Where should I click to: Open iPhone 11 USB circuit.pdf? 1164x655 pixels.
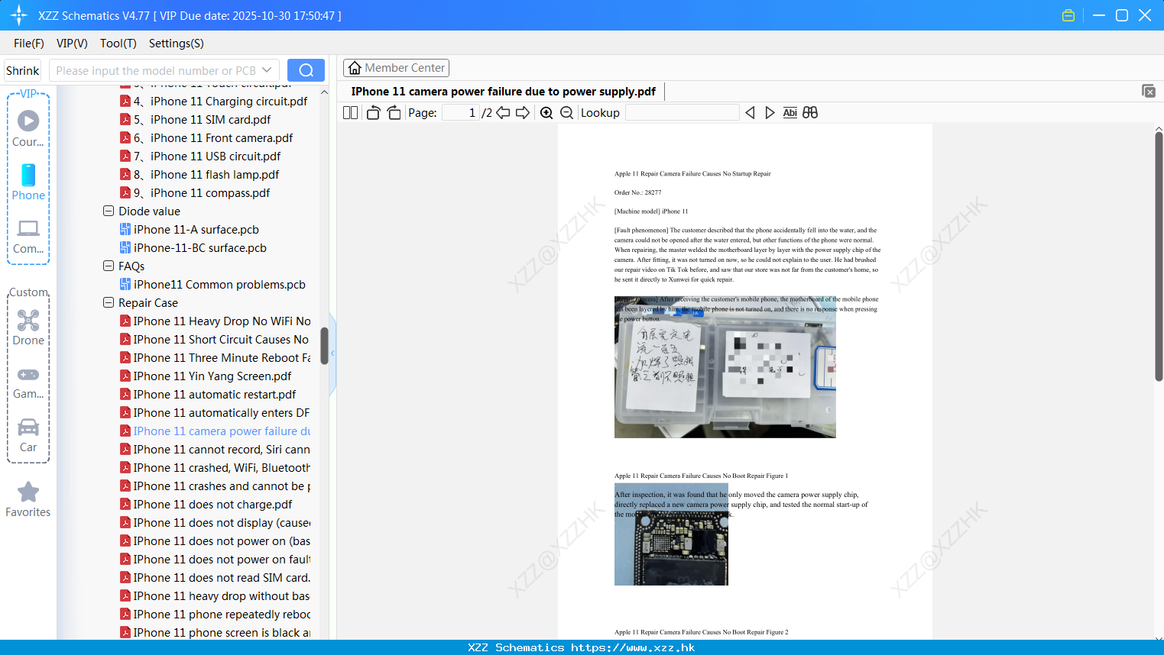tap(200, 156)
